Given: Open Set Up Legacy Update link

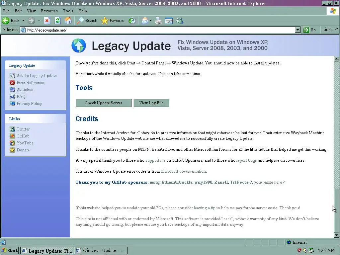Looking at the screenshot, I should (x=37, y=76).
